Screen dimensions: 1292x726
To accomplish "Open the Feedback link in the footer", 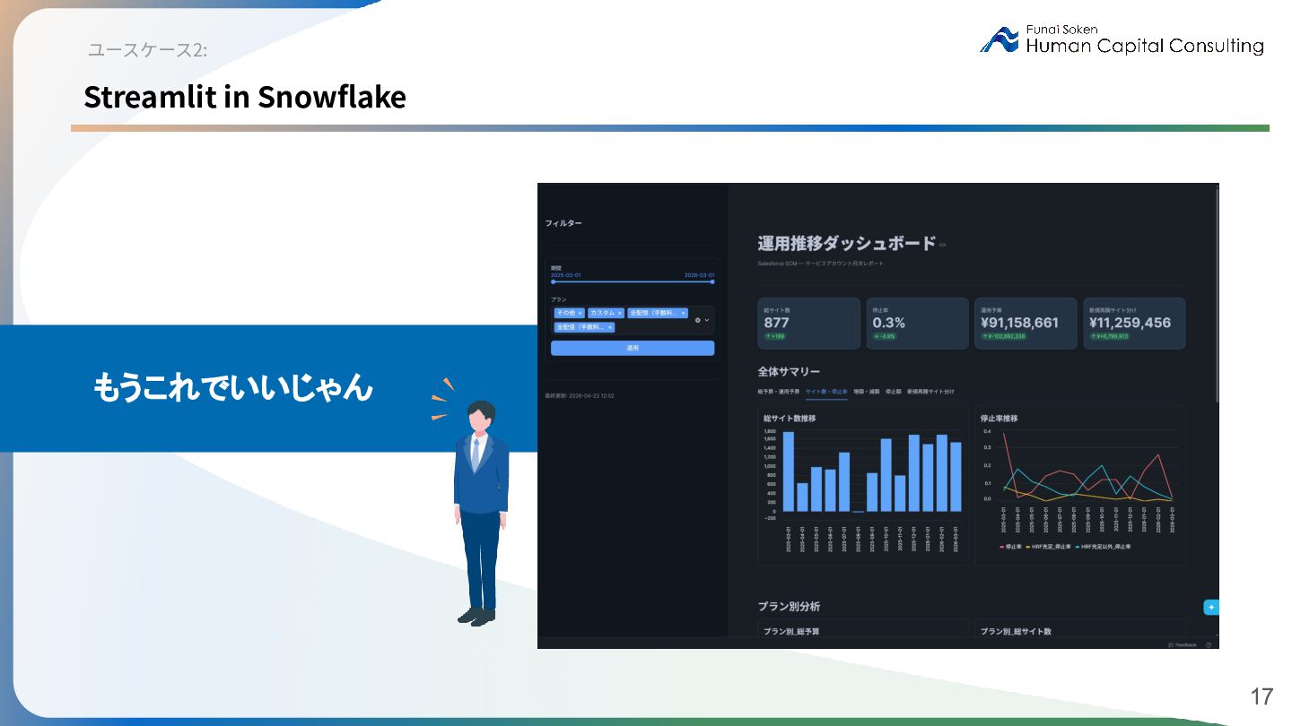I will (x=1183, y=644).
